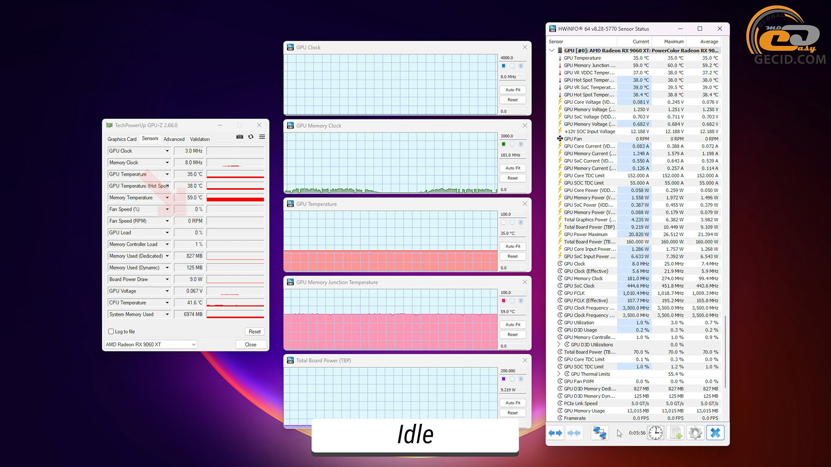Click the GPU-Z refresh icon
The image size is (831, 467).
(x=251, y=137)
